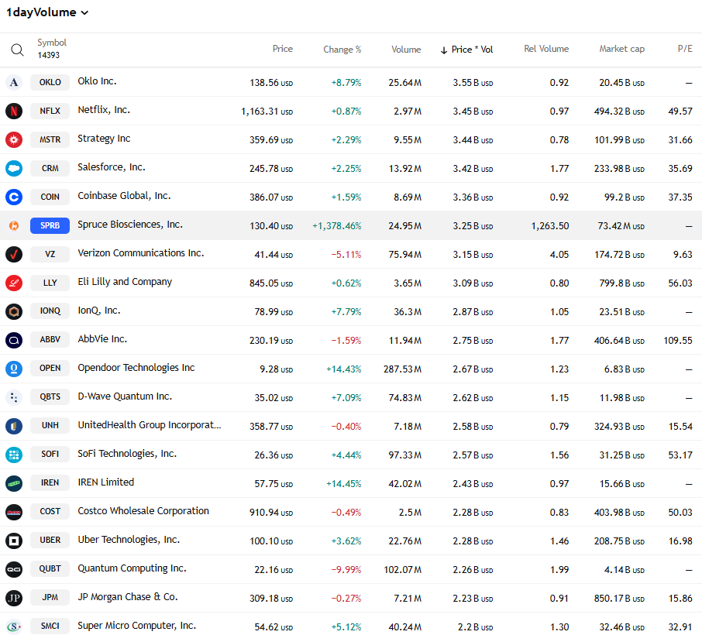The height and width of the screenshot is (635, 702).
Task: Sort by Volume column header
Action: tap(406, 50)
